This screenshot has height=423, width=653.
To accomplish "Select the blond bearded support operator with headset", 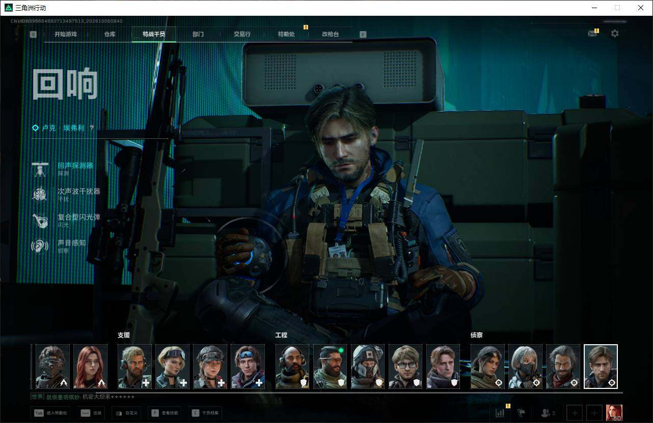I will point(135,367).
